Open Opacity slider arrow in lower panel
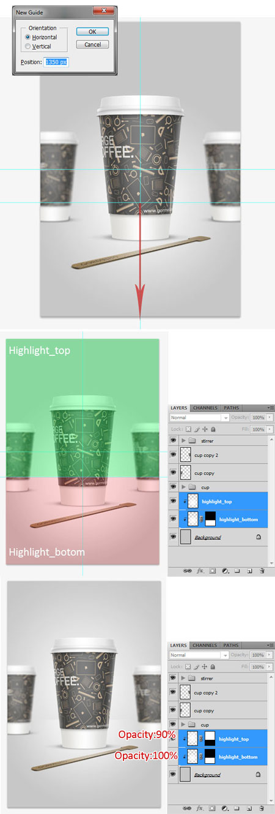The height and width of the screenshot is (814, 275). tap(269, 655)
